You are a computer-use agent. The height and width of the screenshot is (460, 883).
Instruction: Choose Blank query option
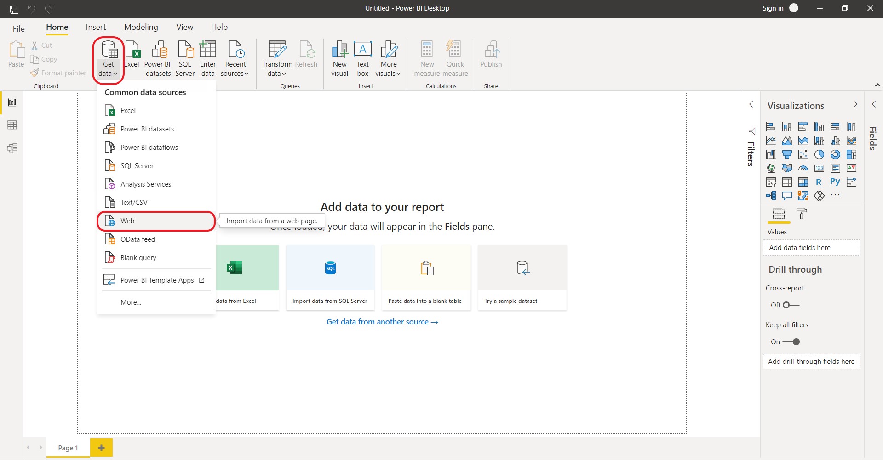click(156, 258)
